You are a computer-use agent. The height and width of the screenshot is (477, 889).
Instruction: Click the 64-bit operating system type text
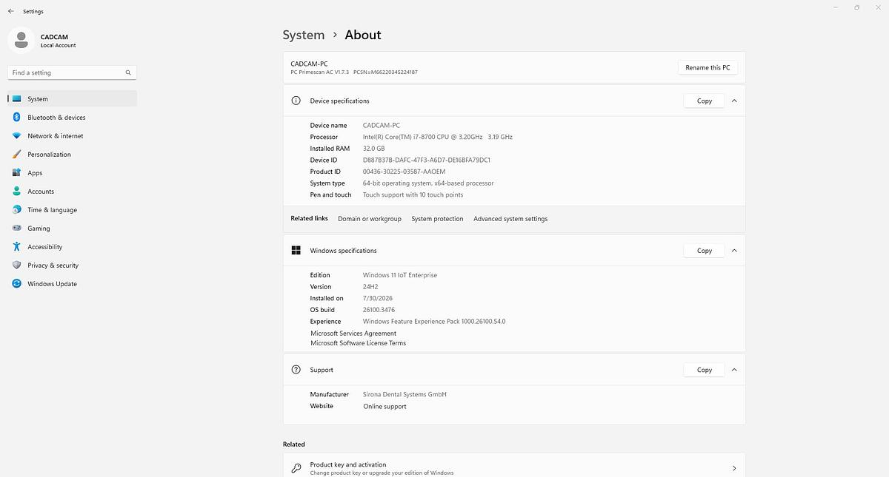428,183
